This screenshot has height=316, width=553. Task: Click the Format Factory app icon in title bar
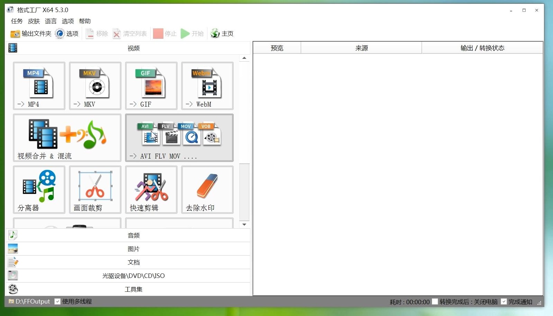click(10, 10)
